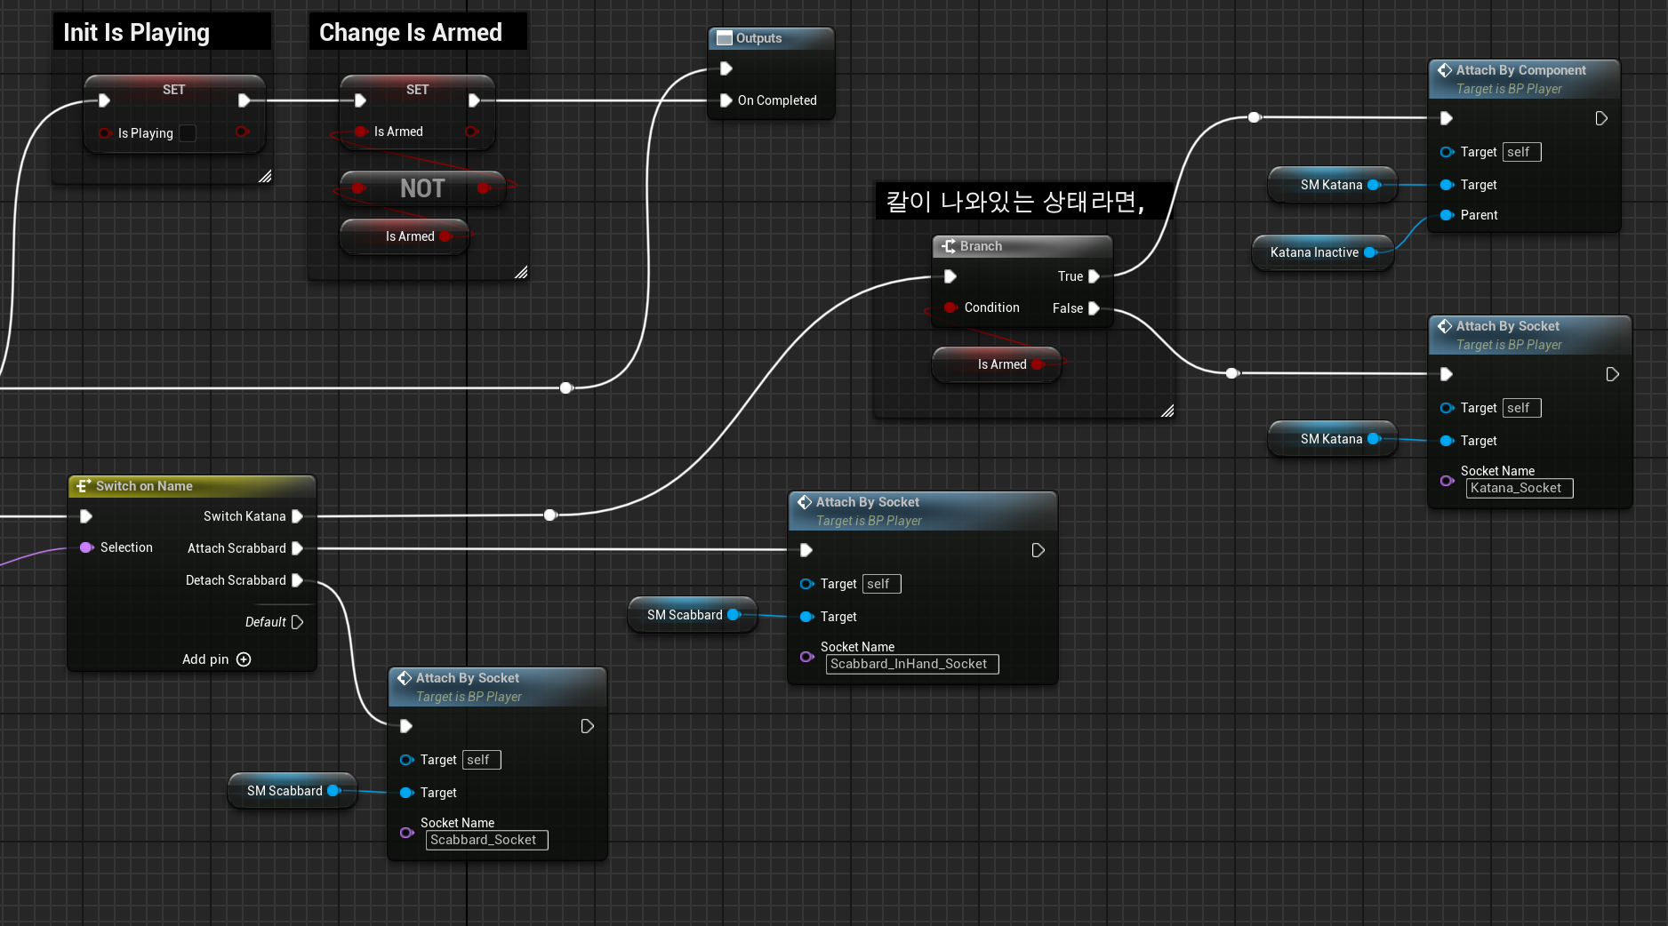Image resolution: width=1668 pixels, height=926 pixels.
Task: Click the Outputs node icon
Action: click(725, 38)
